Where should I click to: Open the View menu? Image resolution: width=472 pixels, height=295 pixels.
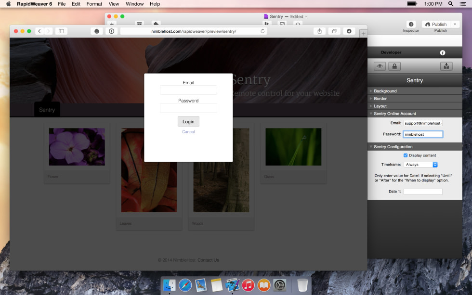[114, 4]
